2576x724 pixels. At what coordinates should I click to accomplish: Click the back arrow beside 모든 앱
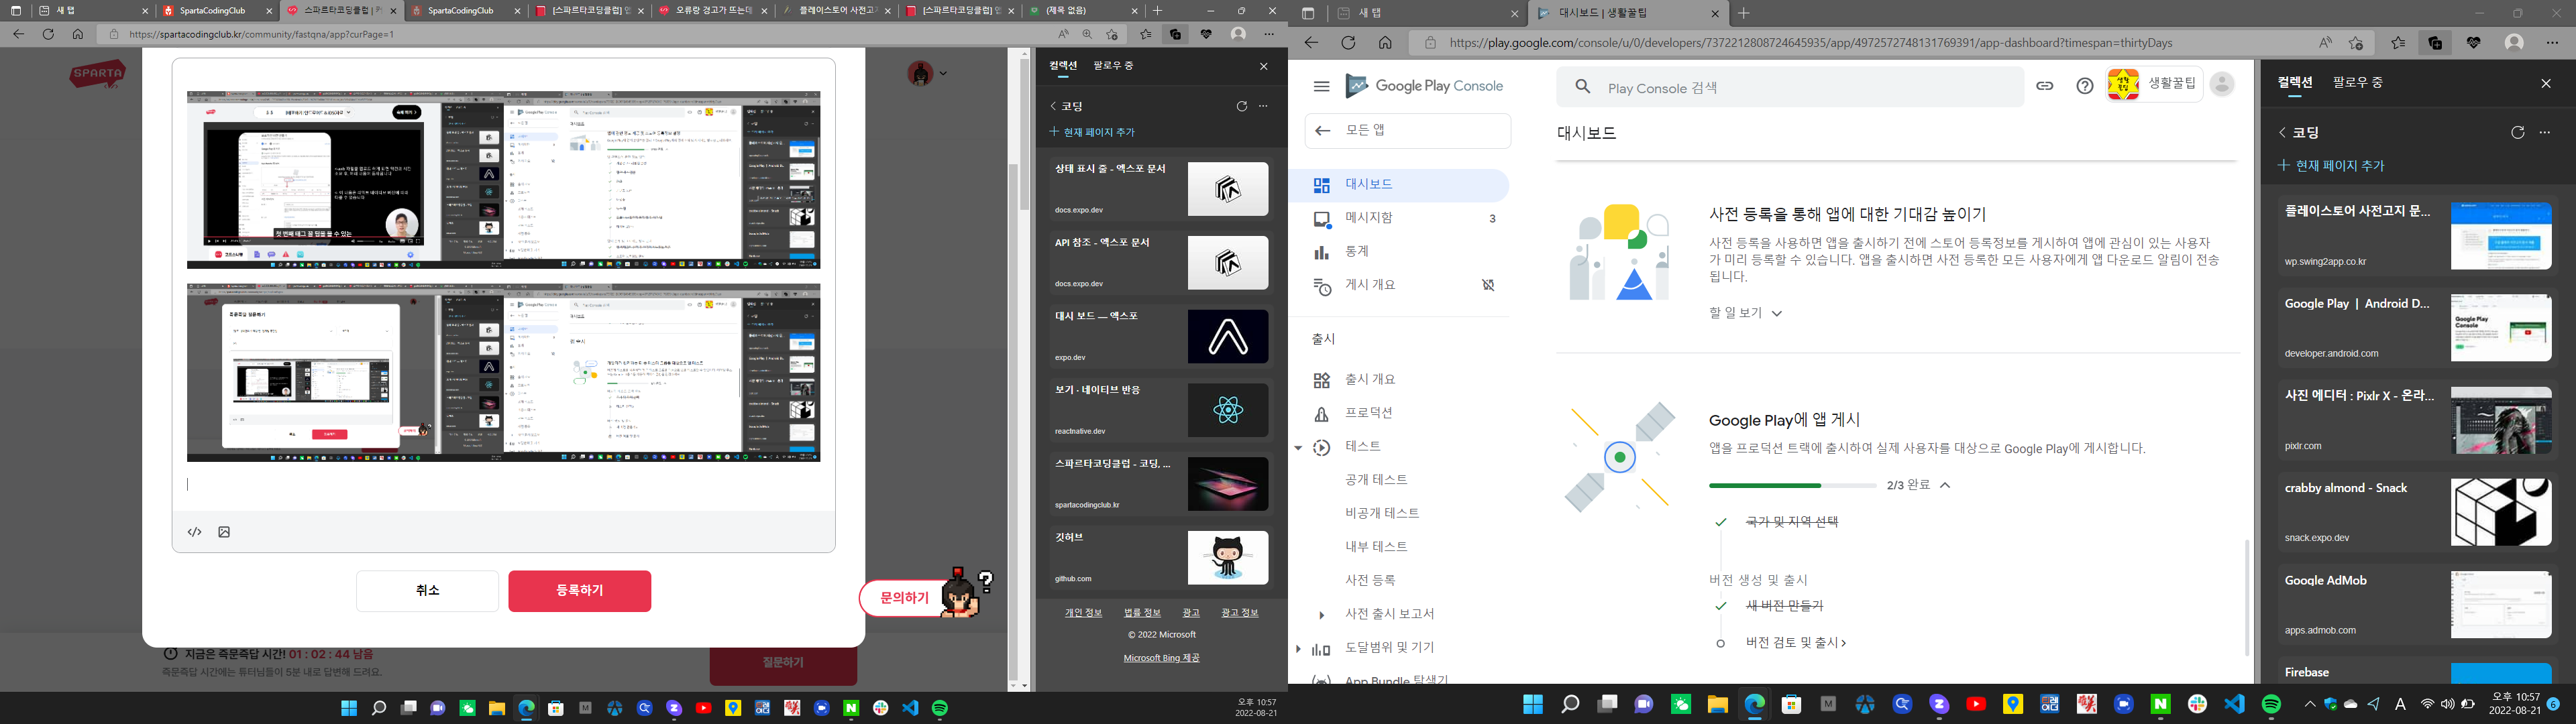coord(1322,130)
